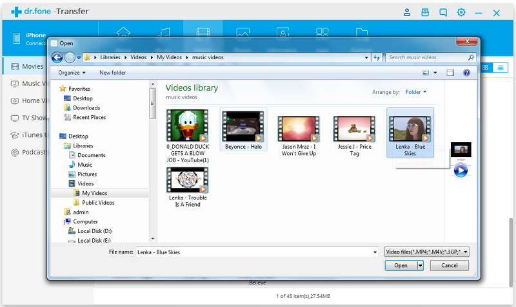The image size is (516, 307).
Task: Open the Explorer folder tab in dr.fone
Action: (362, 32)
